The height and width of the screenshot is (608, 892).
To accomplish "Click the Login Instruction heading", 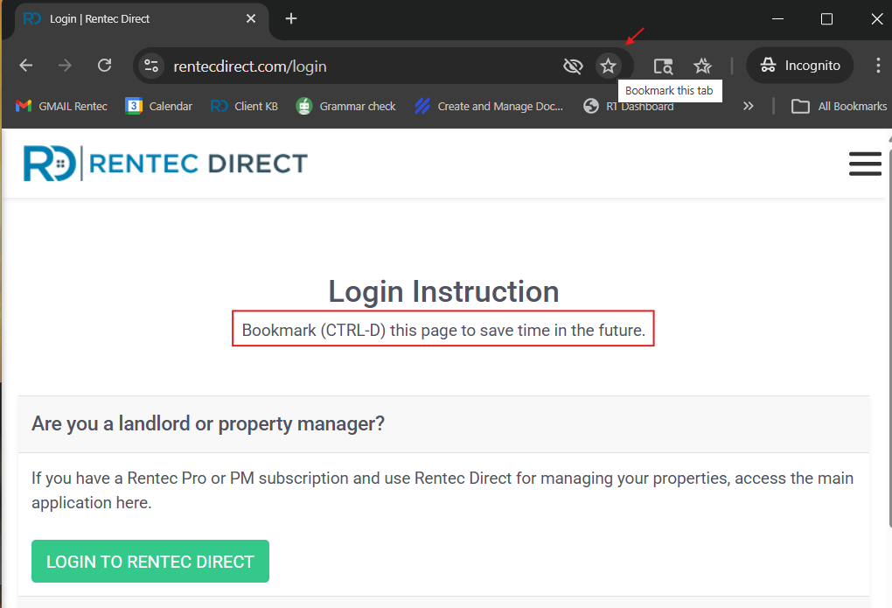I will pyautogui.click(x=443, y=291).
